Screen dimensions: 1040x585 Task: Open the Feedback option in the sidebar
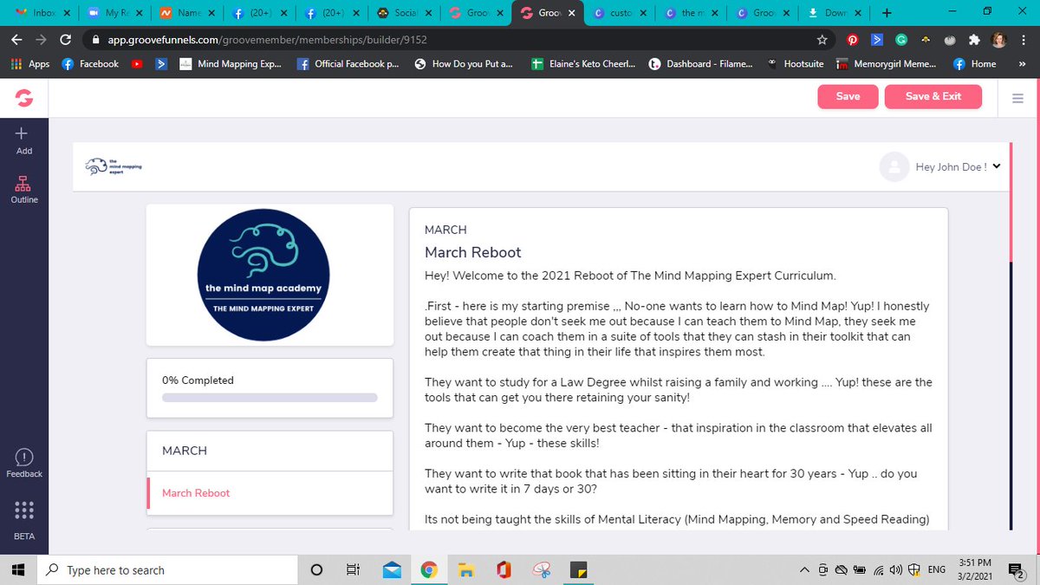click(24, 463)
